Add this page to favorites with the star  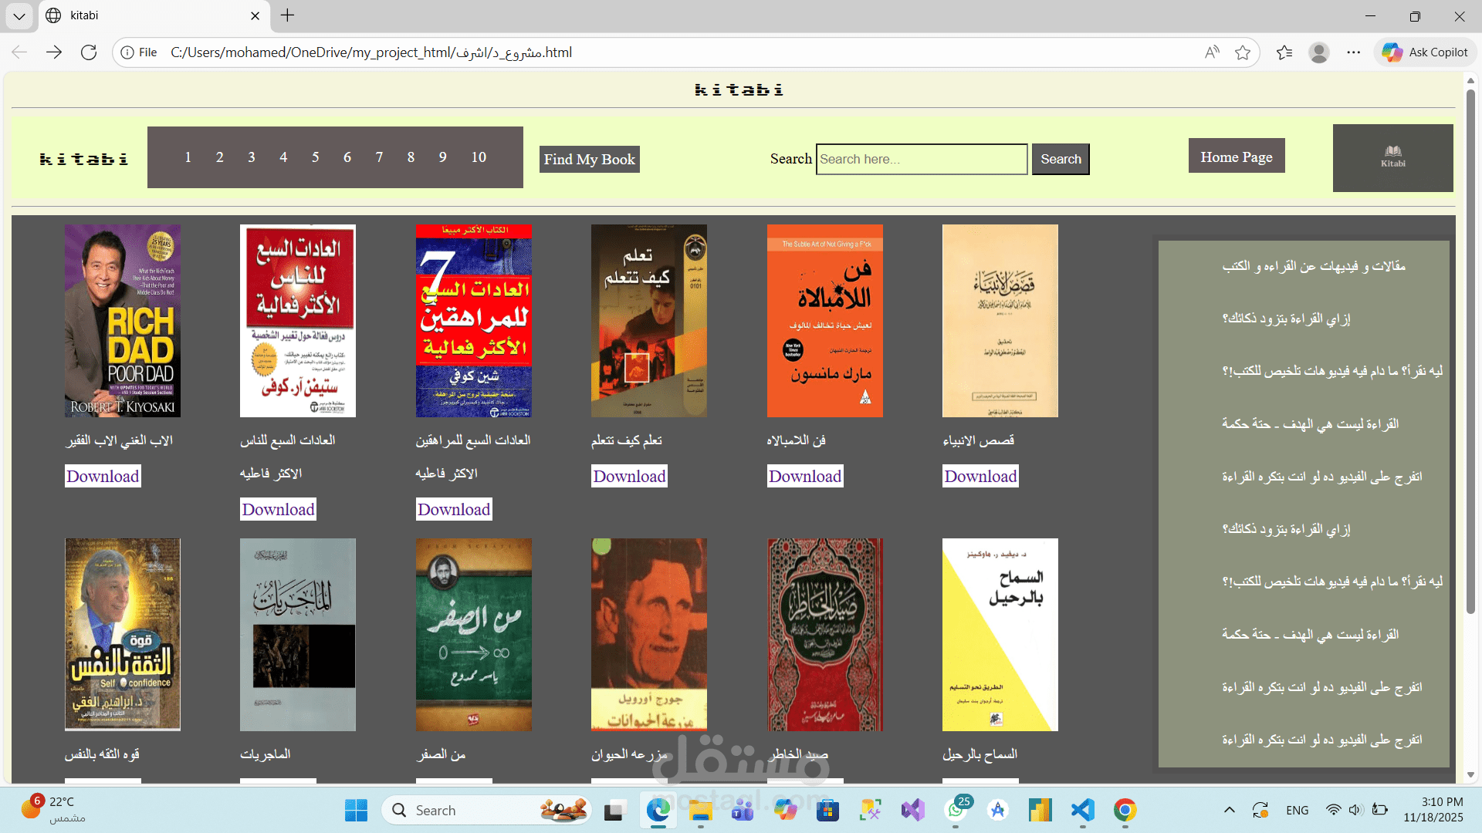point(1243,52)
